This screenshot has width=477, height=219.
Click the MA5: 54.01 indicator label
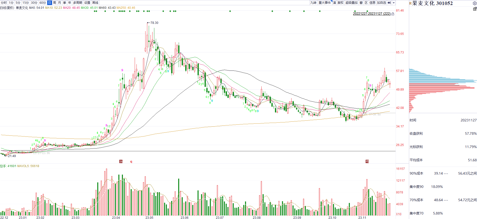(x=36, y=8)
